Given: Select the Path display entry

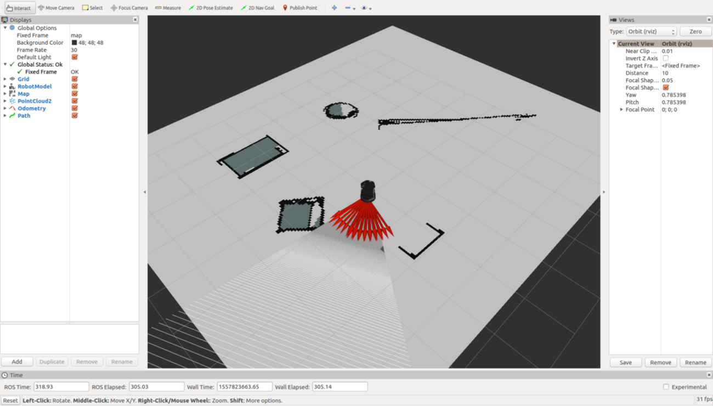Looking at the screenshot, I should point(24,116).
